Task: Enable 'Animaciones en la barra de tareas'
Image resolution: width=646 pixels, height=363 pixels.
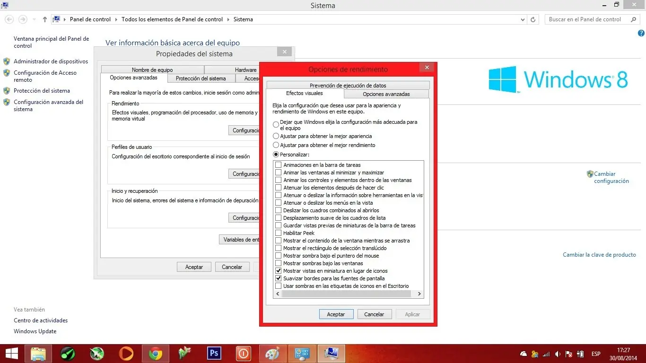Action: pos(279,165)
